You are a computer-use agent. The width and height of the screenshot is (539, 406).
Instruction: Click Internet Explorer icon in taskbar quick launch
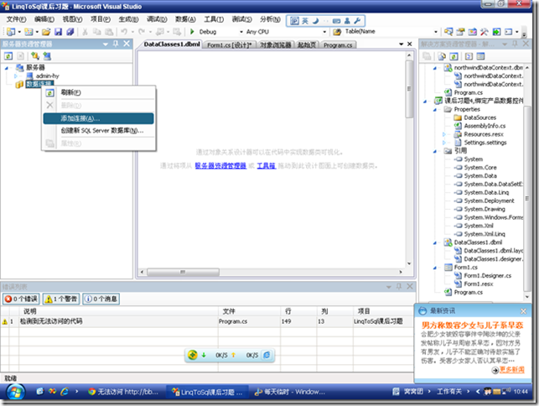click(x=65, y=392)
